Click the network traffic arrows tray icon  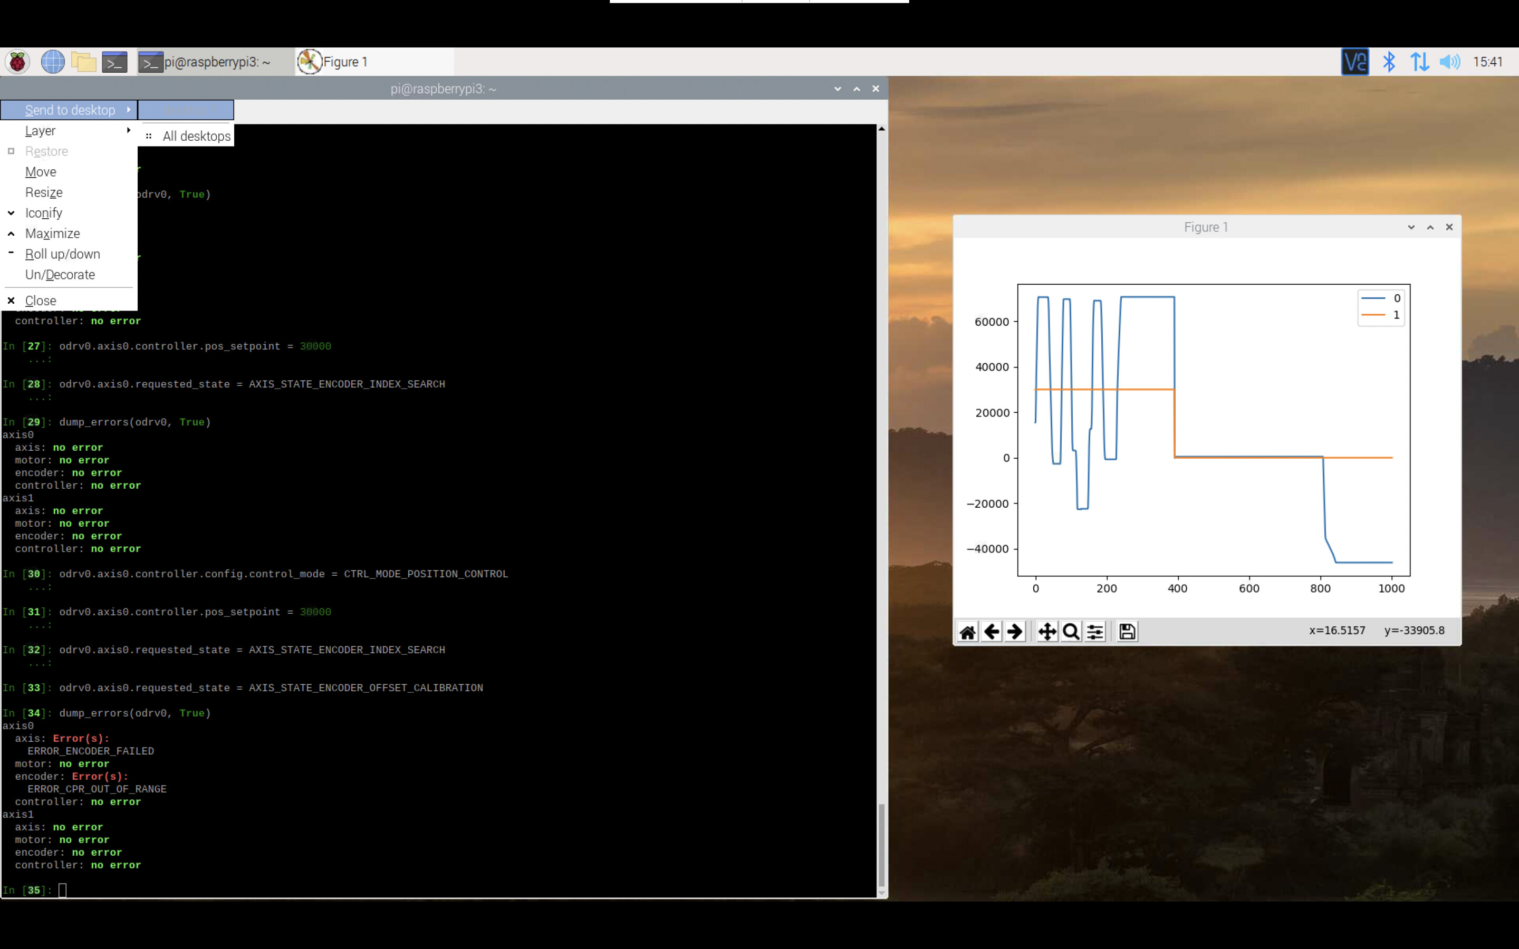1420,61
